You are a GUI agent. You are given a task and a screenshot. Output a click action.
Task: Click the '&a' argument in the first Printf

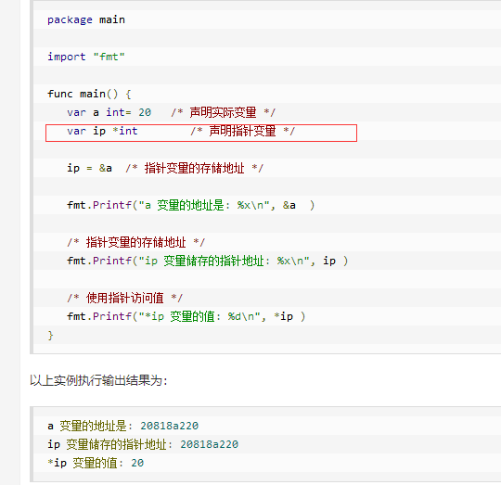(x=289, y=205)
